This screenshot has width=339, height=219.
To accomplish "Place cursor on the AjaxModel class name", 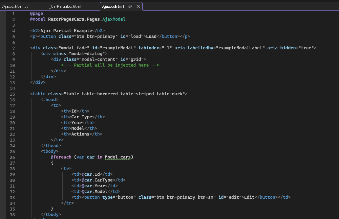I will (114, 19).
